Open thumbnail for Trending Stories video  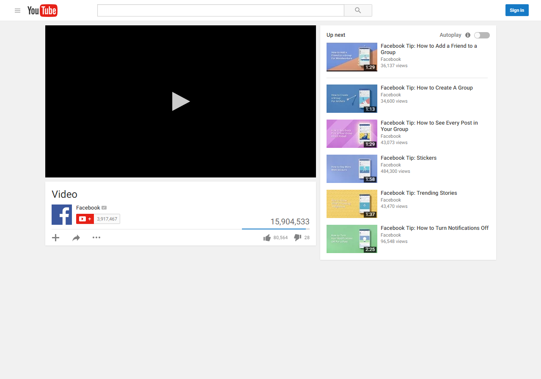352,204
